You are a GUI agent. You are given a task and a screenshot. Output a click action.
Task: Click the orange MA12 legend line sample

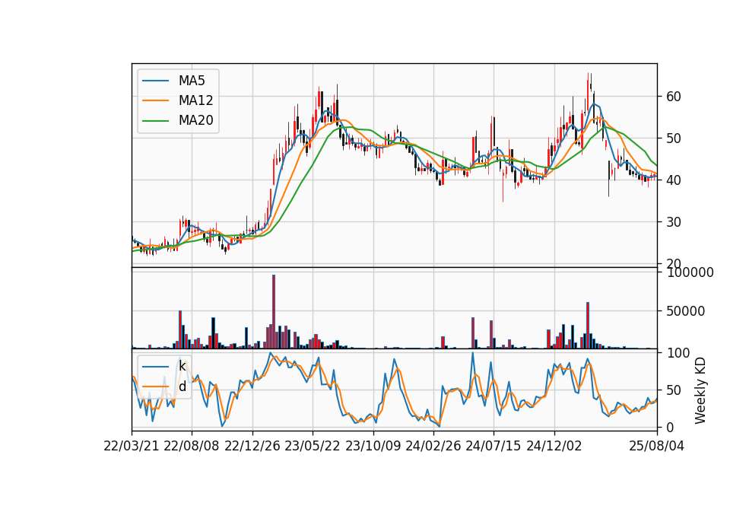coord(155,100)
